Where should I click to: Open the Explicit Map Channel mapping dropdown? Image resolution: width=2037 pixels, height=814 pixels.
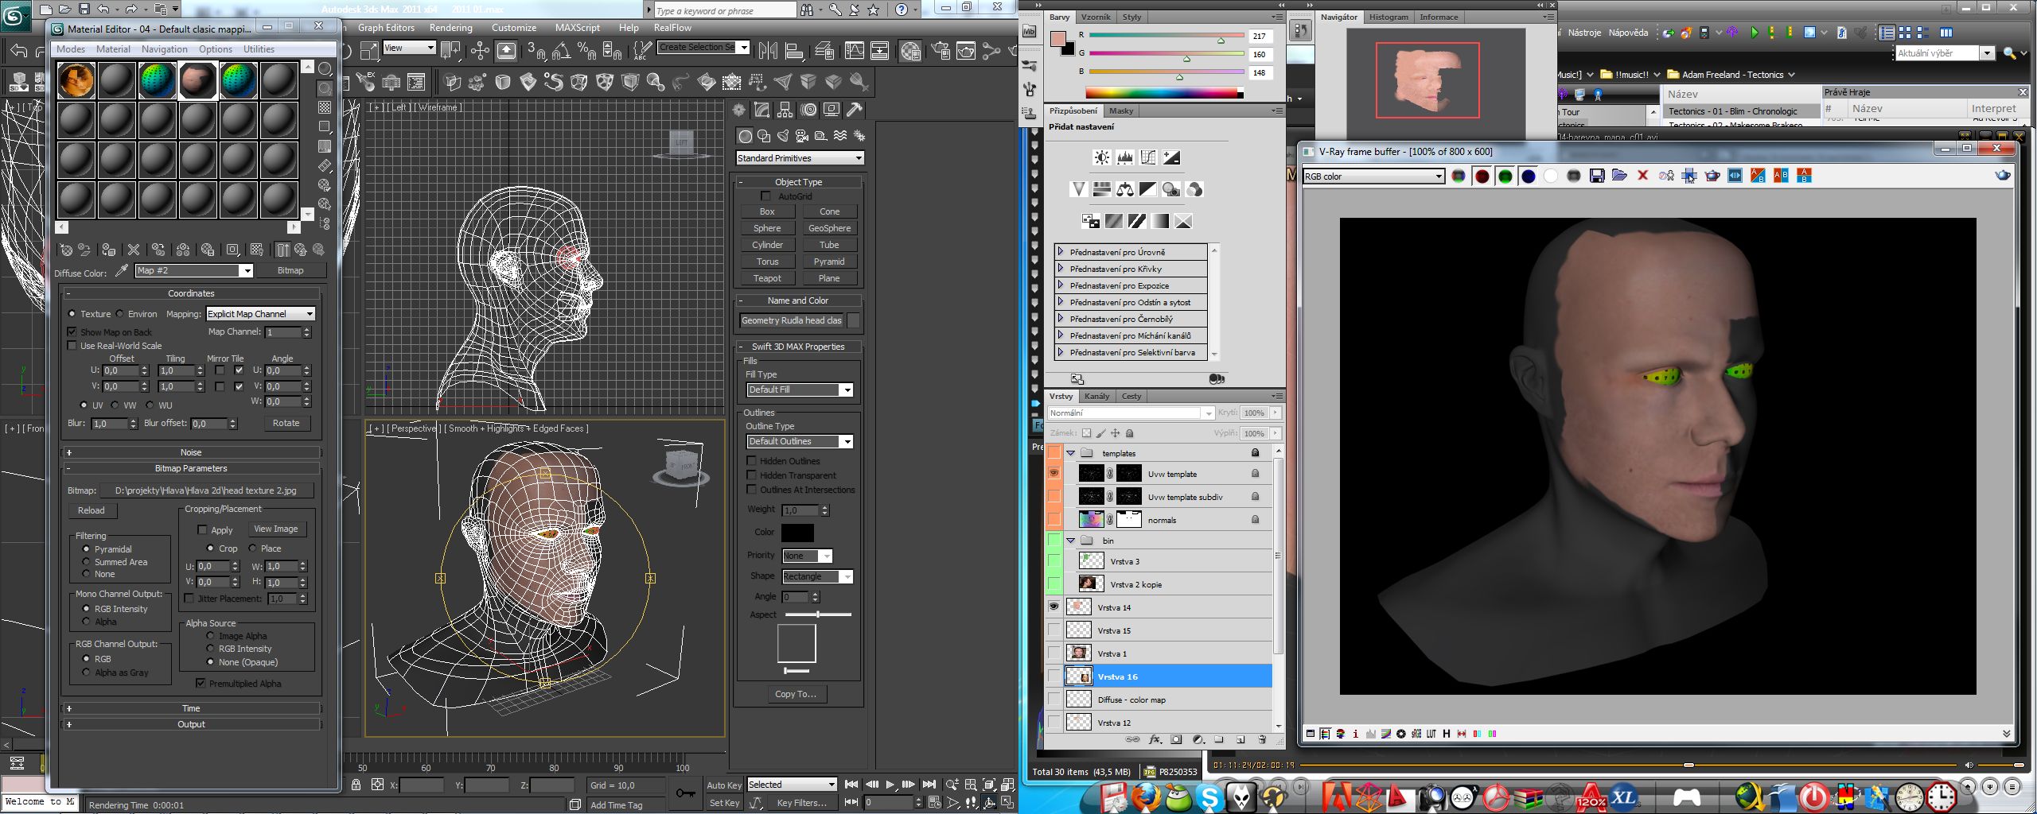tap(260, 314)
